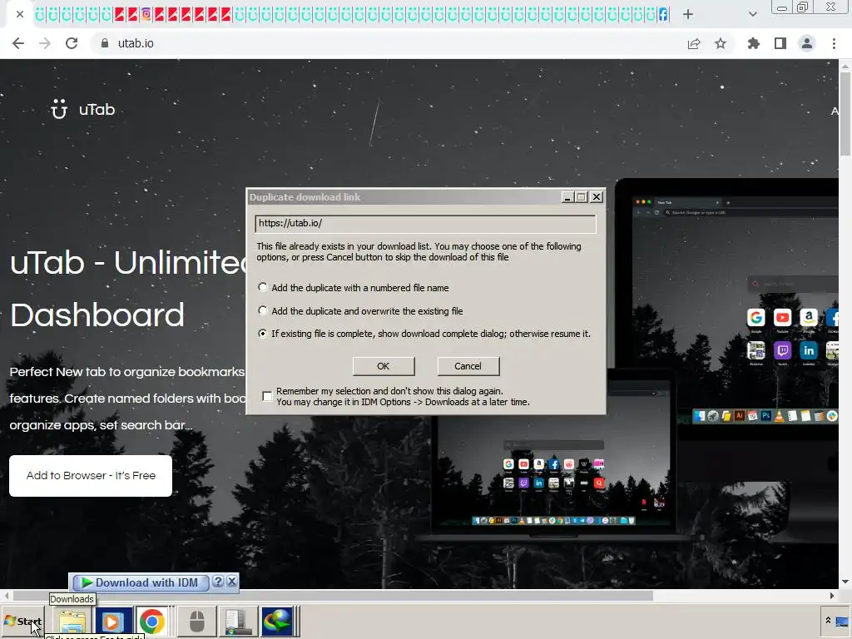Expand hidden system tray icons

[x=828, y=621]
